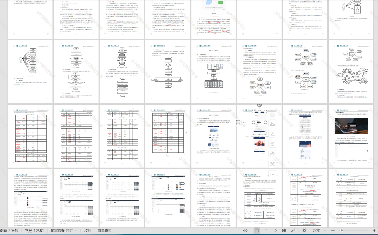Image resolution: width=378 pixels, height=235 pixels.
Task: Toggle eye protection mode in status bar
Action: click(x=245, y=231)
